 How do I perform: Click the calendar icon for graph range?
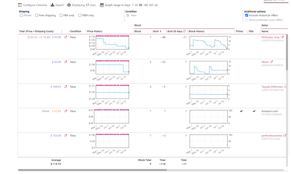point(102,5)
